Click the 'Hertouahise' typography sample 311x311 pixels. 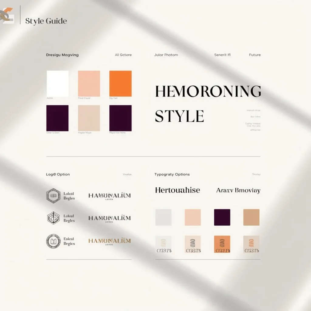point(177,190)
